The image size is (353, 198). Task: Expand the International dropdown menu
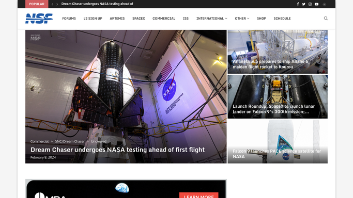(211, 19)
